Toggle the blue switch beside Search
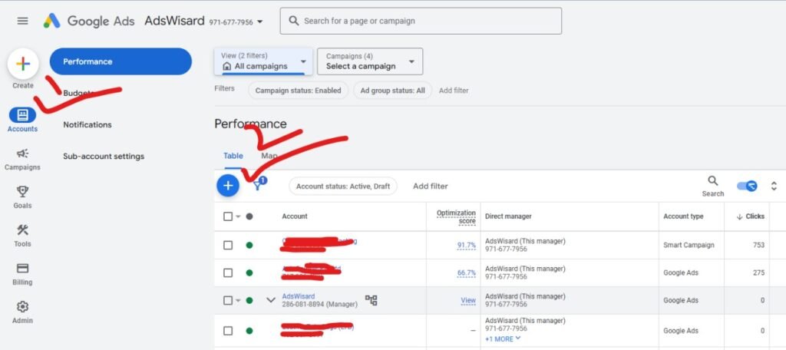Image resolution: width=786 pixels, height=350 pixels. [x=747, y=186]
